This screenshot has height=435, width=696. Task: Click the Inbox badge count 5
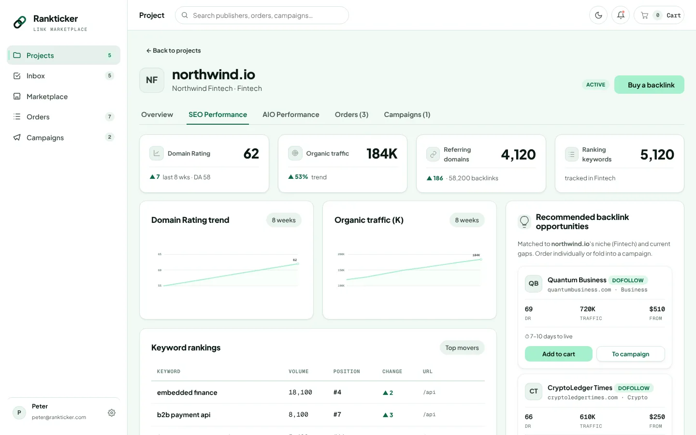click(x=110, y=76)
